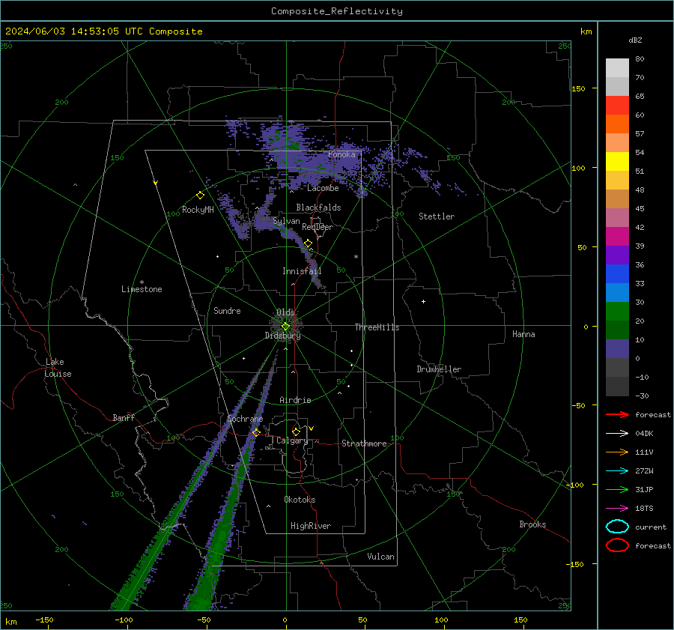
Task: Click the ThreeHills label
Action: 377,327
